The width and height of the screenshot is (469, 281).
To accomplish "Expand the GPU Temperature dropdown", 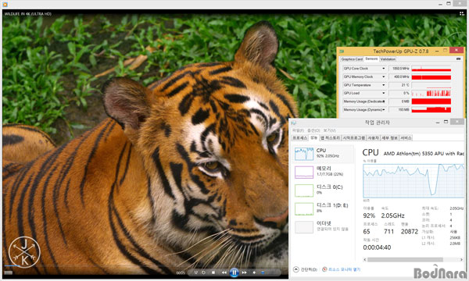I will [x=384, y=85].
